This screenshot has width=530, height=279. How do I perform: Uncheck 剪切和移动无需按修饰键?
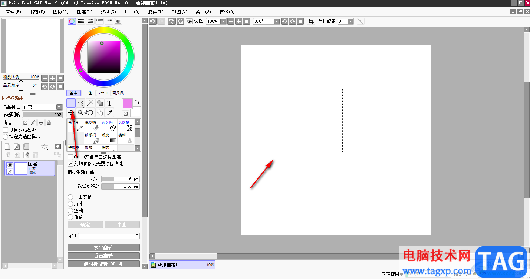point(70,164)
